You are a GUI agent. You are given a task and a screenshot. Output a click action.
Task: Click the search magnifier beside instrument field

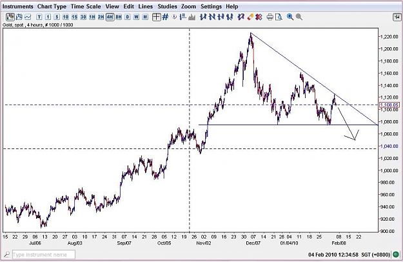6,254
